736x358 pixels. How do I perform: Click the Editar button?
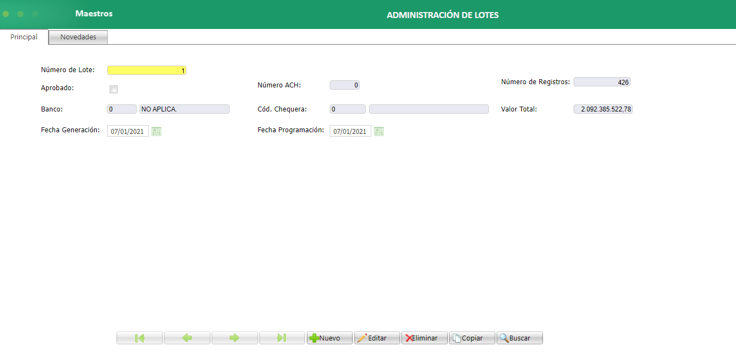point(377,338)
